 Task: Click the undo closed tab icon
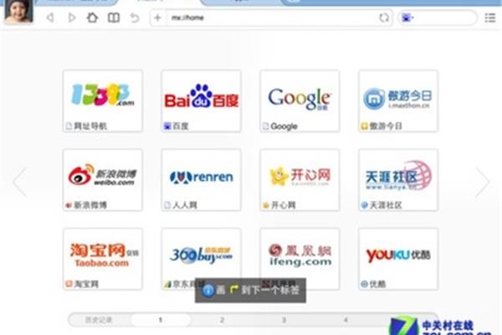click(135, 18)
